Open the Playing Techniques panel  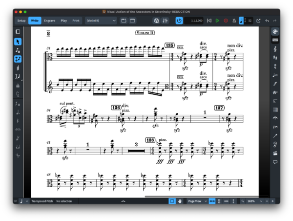point(275,127)
